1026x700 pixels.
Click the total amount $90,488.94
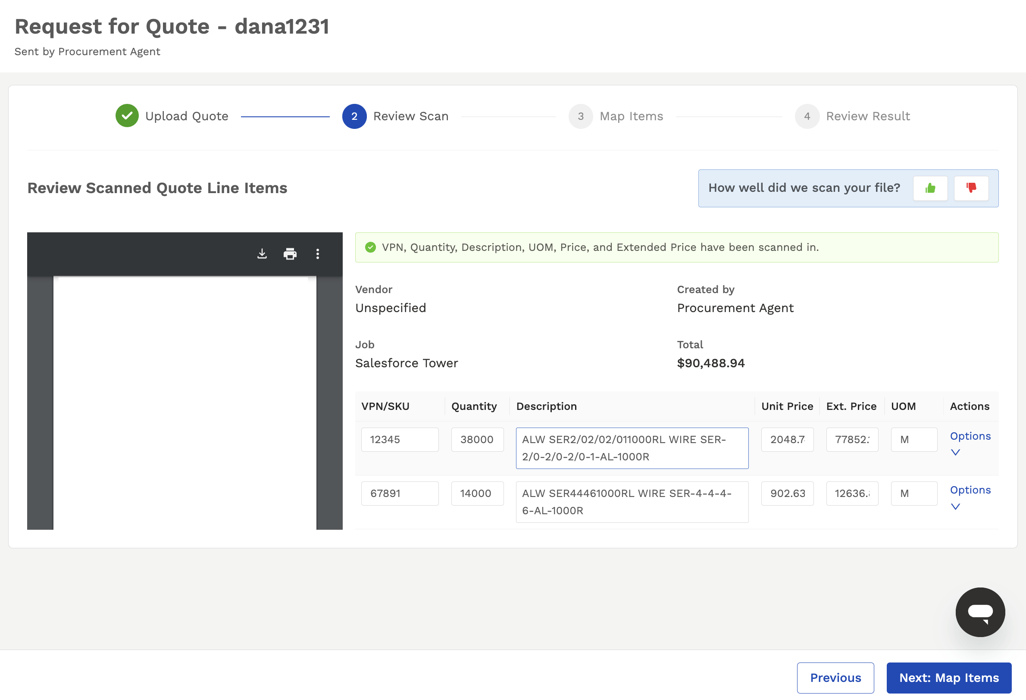click(710, 363)
